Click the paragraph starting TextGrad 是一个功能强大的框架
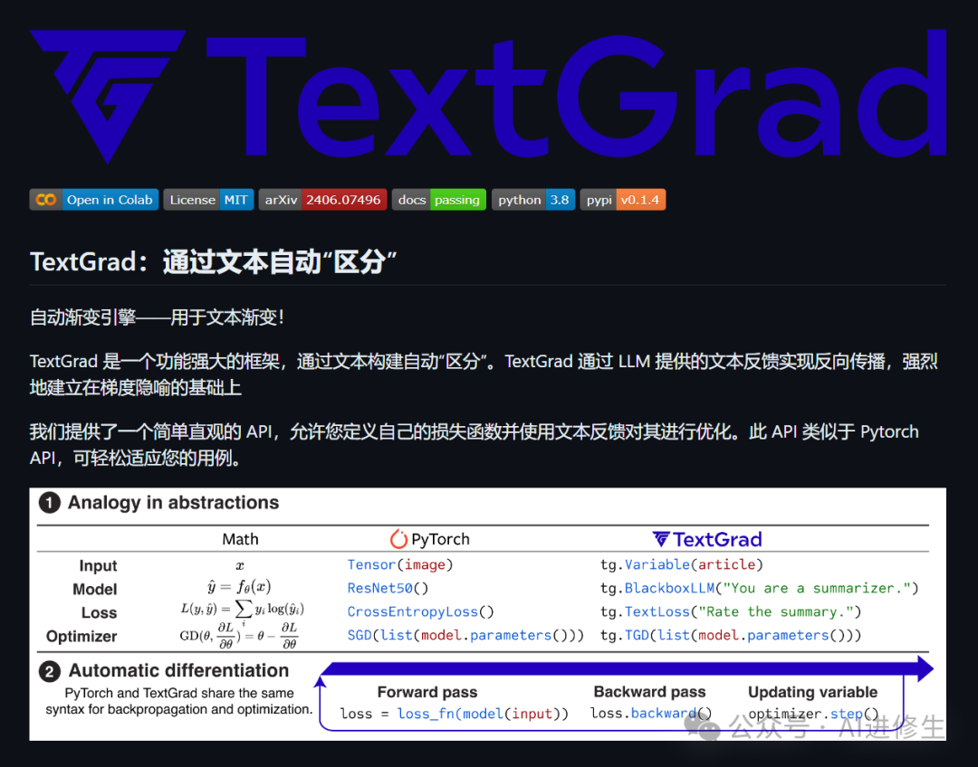The width and height of the screenshot is (978, 767). (484, 374)
